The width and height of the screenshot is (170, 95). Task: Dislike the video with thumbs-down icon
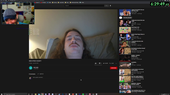100,63
